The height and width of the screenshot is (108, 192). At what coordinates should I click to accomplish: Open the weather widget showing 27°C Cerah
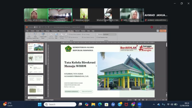[x=8, y=104]
